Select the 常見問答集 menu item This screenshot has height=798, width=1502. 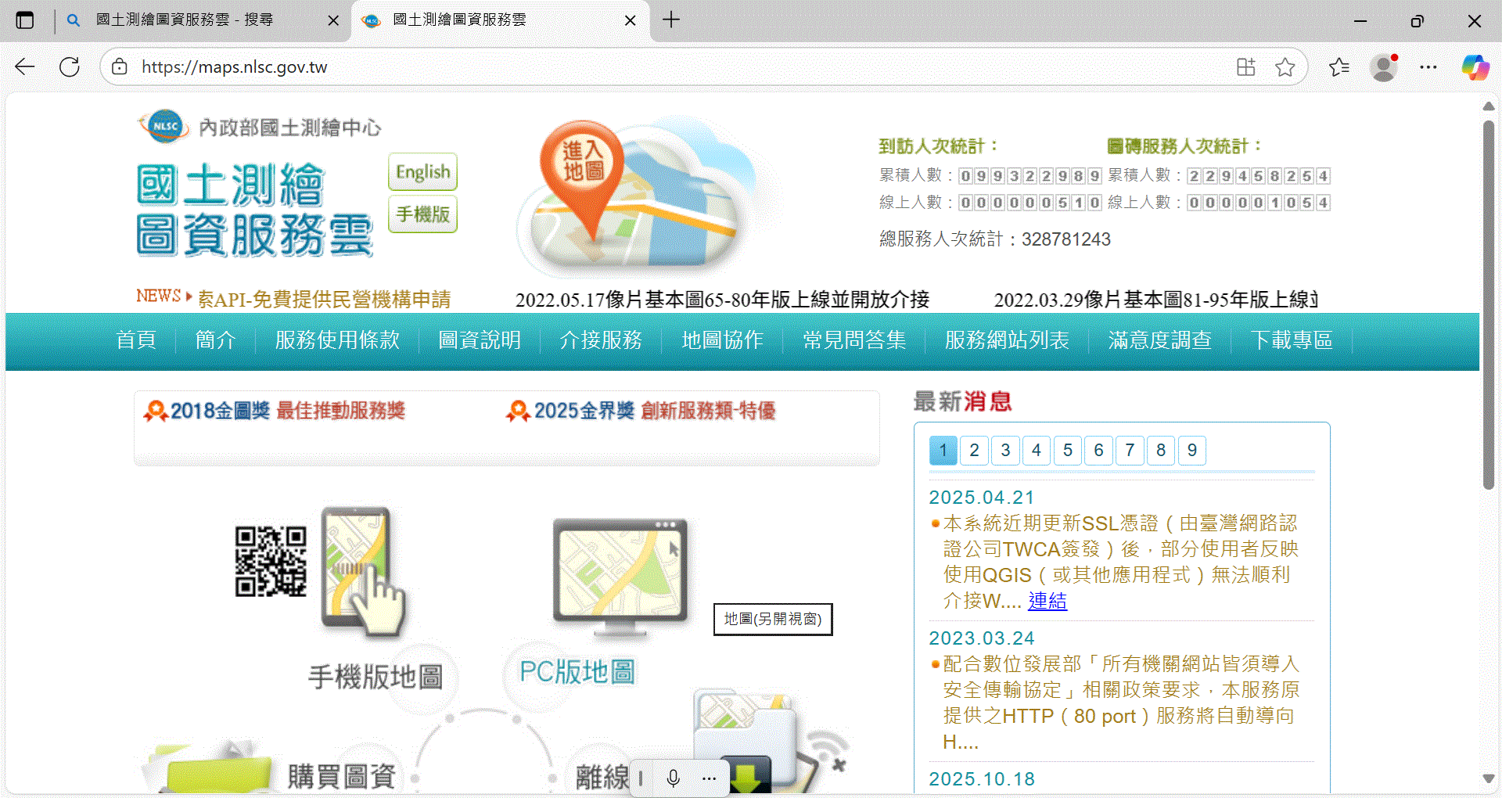(854, 340)
